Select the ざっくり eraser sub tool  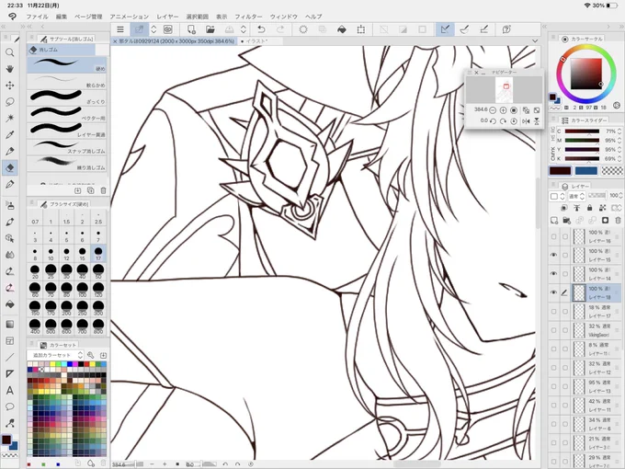tap(66, 97)
